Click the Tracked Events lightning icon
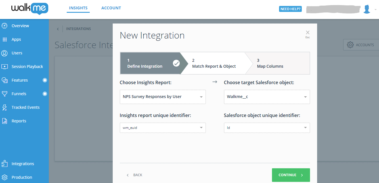Image resolution: width=379 pixels, height=183 pixels. (5, 107)
